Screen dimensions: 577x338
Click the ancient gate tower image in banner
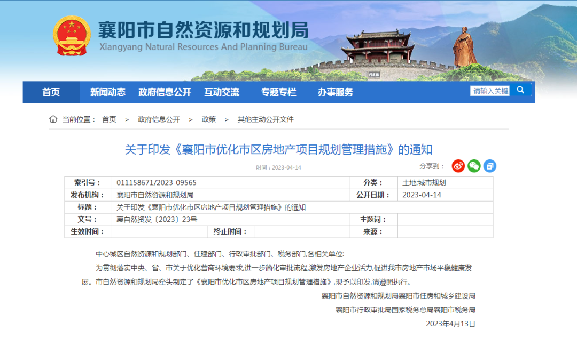(379, 47)
